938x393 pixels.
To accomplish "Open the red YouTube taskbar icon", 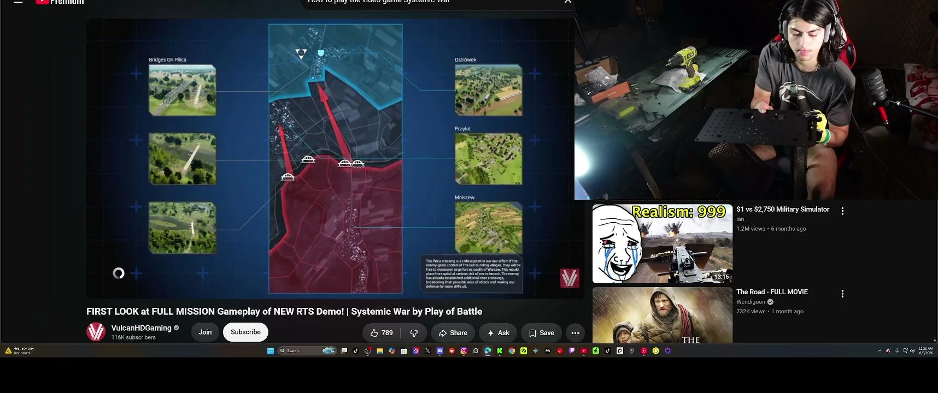I will point(584,351).
